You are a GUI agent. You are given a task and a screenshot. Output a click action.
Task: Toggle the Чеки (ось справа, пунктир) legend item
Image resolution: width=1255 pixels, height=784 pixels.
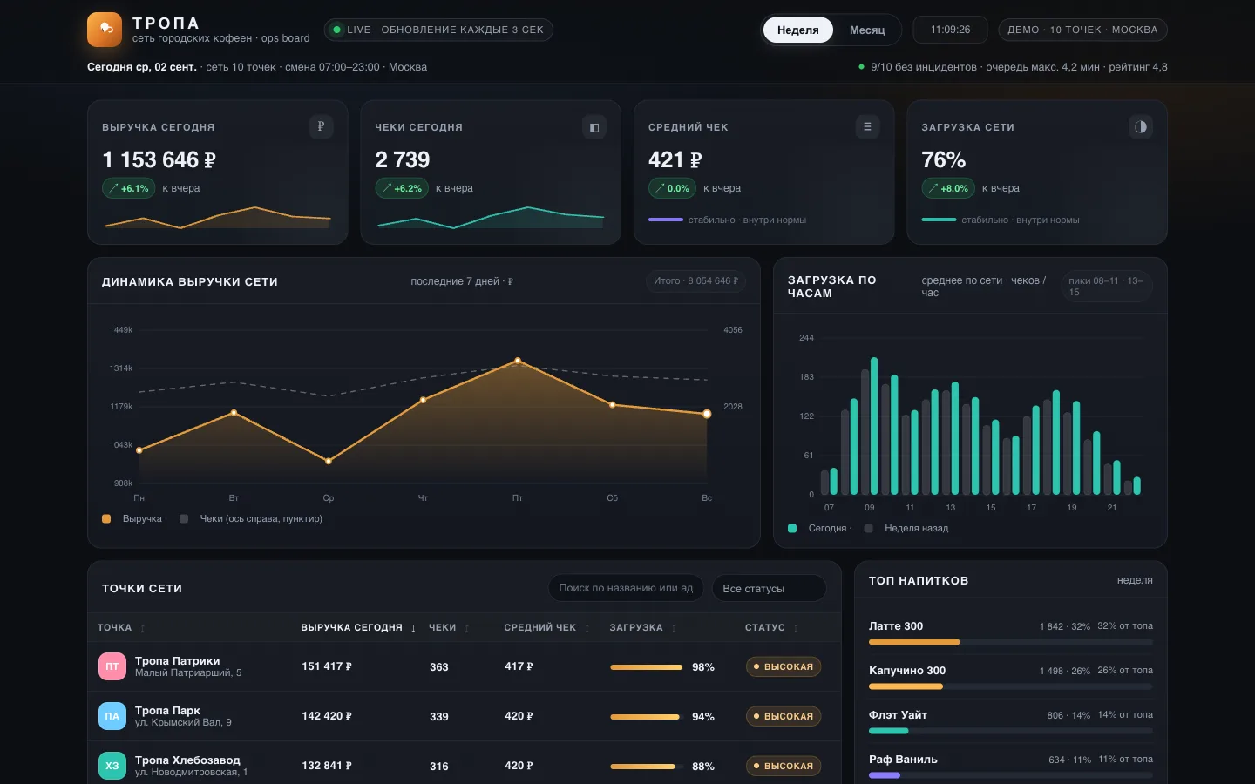point(251,519)
